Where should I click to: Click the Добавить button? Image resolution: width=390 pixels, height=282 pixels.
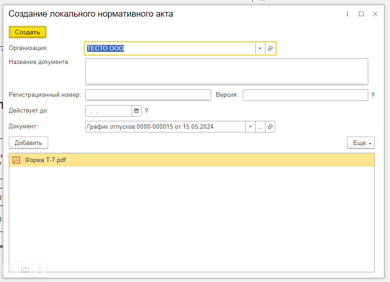(x=28, y=143)
